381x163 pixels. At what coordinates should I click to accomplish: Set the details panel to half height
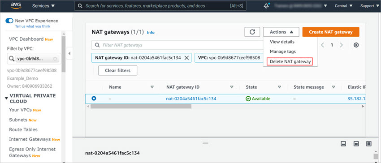(356, 144)
